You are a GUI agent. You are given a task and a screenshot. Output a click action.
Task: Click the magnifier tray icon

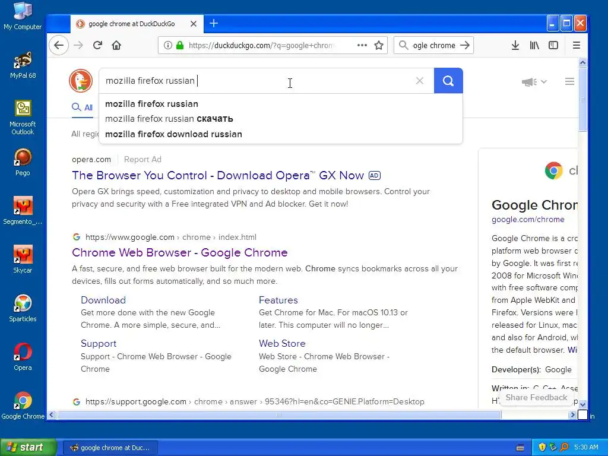564,447
